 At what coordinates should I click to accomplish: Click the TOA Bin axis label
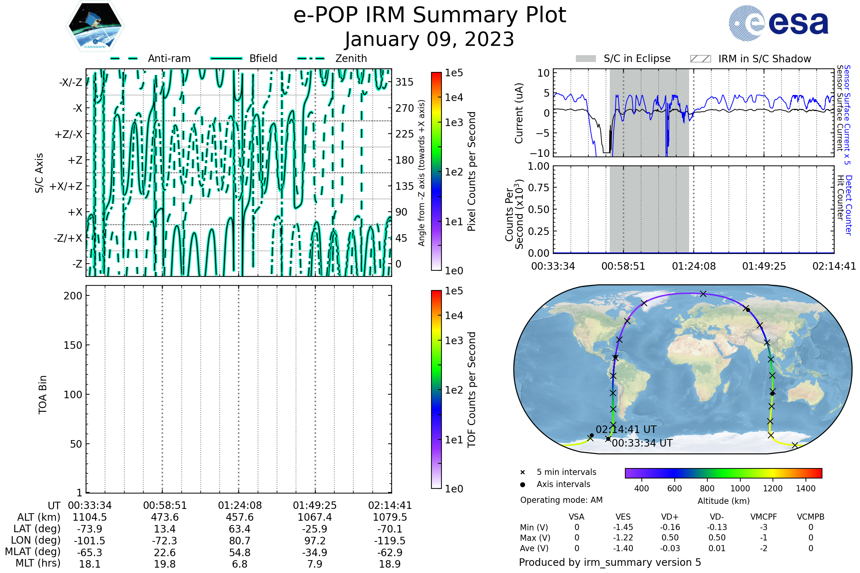(43, 395)
